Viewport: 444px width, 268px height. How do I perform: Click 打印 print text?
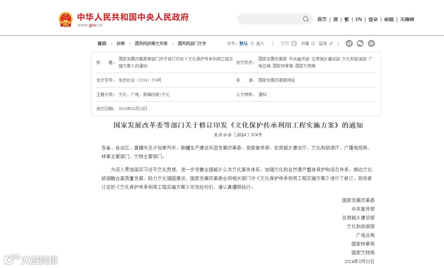[x=285, y=44]
